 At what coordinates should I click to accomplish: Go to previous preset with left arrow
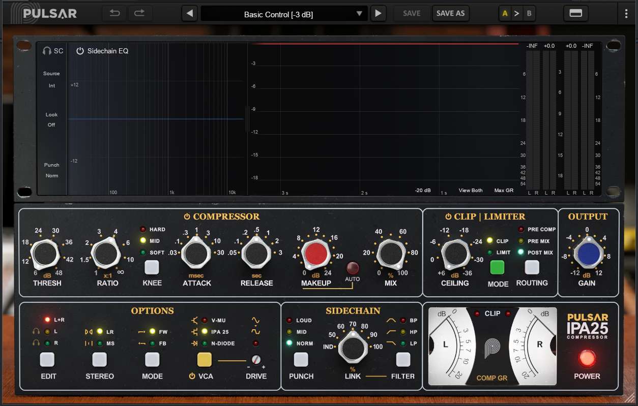click(x=190, y=14)
